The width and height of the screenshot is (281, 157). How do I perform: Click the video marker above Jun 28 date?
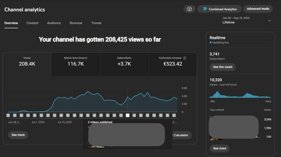pyautogui.click(x=8, y=115)
